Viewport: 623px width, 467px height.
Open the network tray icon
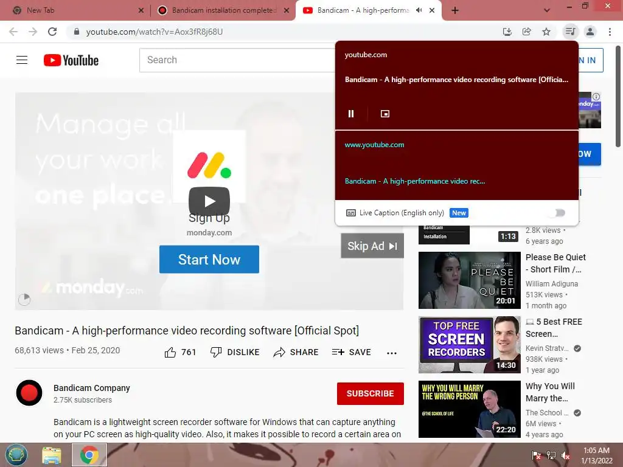(x=551, y=455)
